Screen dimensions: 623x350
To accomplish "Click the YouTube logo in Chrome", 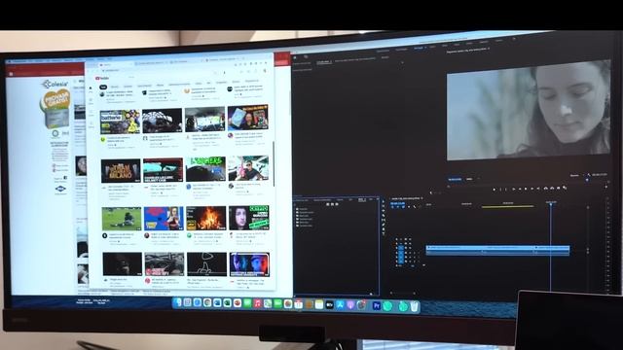I will click(102, 78).
